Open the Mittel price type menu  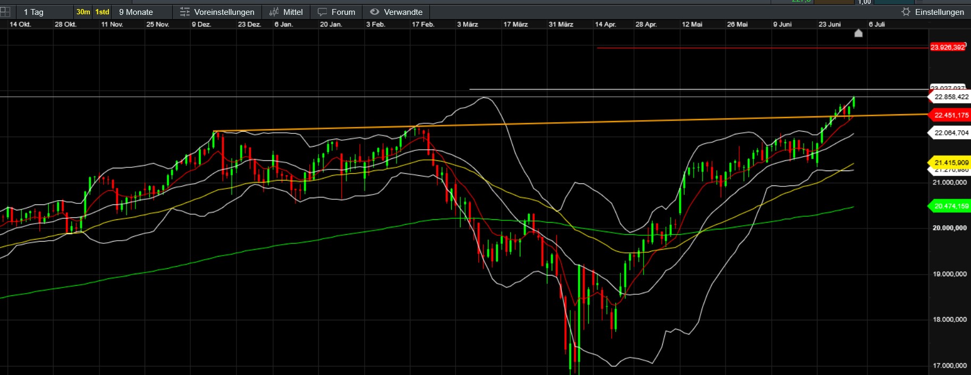click(x=286, y=12)
